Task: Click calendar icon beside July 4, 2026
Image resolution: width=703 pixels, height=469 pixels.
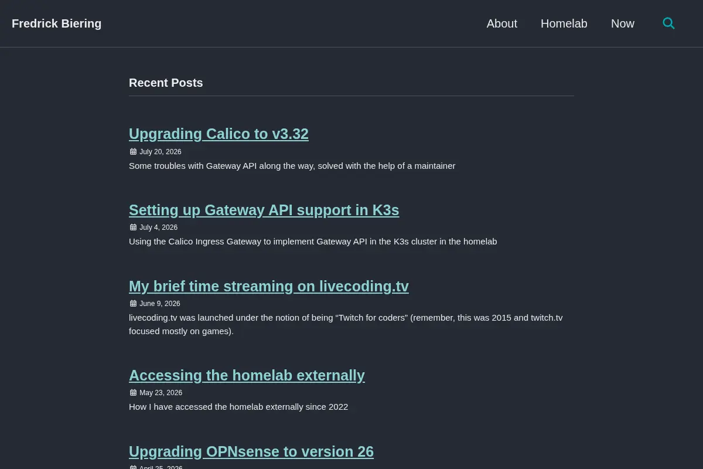Action: point(133,227)
